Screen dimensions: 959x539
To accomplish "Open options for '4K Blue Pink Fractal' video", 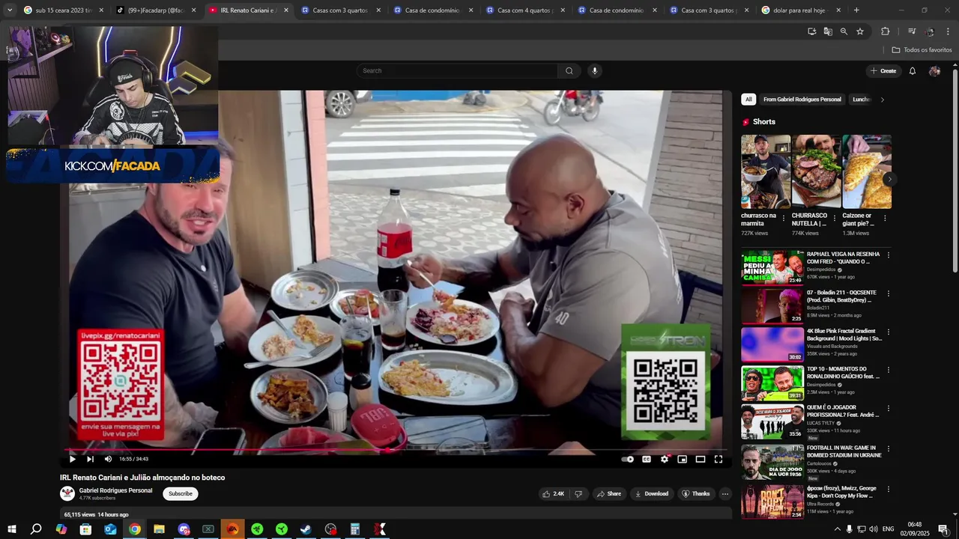I will [889, 332].
